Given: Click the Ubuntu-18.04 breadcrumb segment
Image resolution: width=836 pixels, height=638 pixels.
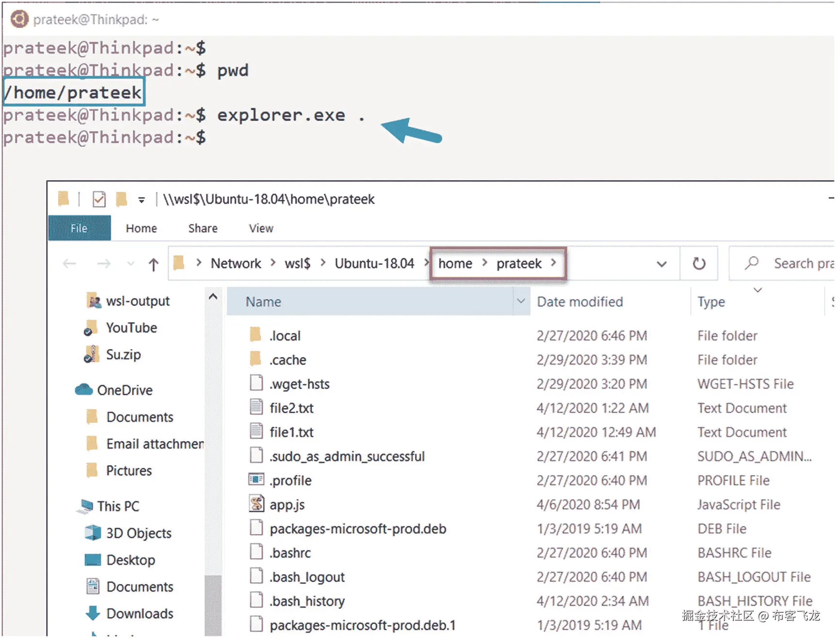Looking at the screenshot, I should click(x=374, y=263).
